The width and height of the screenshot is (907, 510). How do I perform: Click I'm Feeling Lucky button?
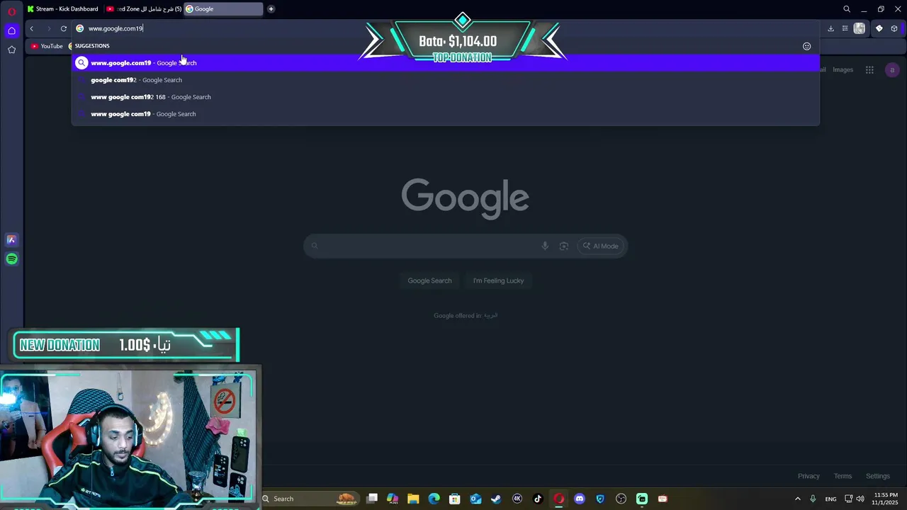click(498, 280)
